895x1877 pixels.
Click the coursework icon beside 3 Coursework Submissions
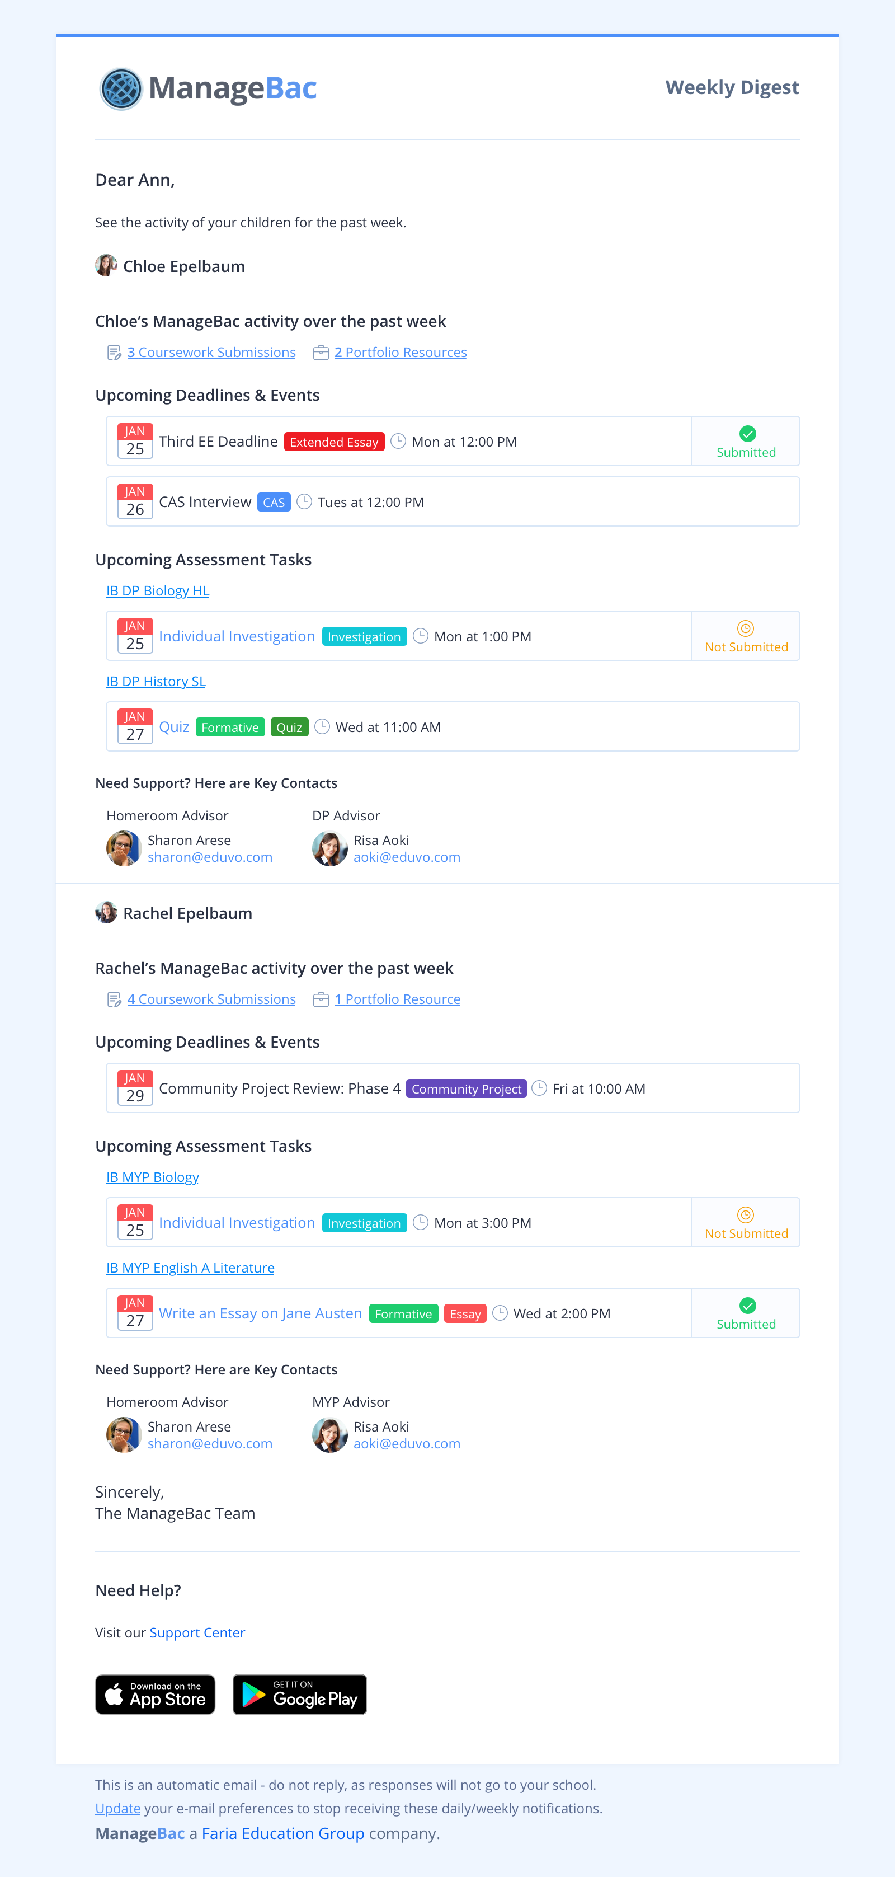pyautogui.click(x=114, y=353)
